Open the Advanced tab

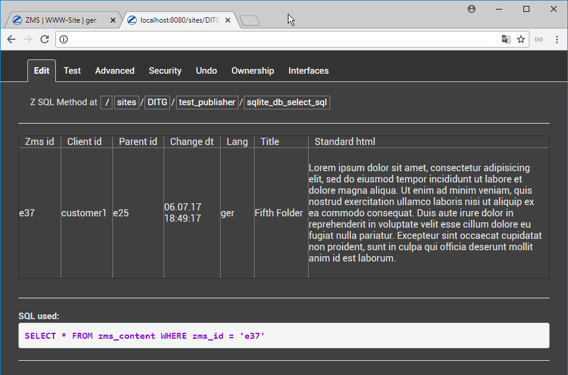[115, 71]
